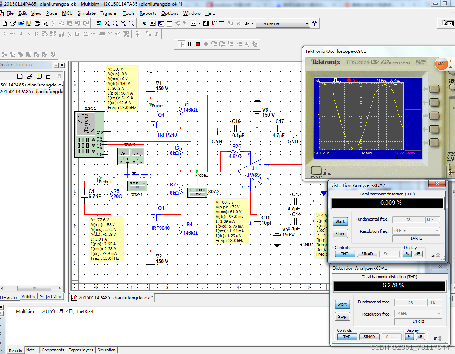Click the Zoom to fit page icon

click(x=131, y=23)
